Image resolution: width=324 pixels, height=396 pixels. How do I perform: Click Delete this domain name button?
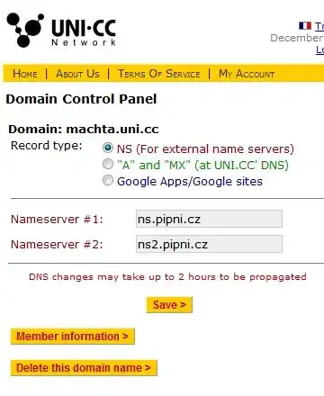[x=84, y=368]
